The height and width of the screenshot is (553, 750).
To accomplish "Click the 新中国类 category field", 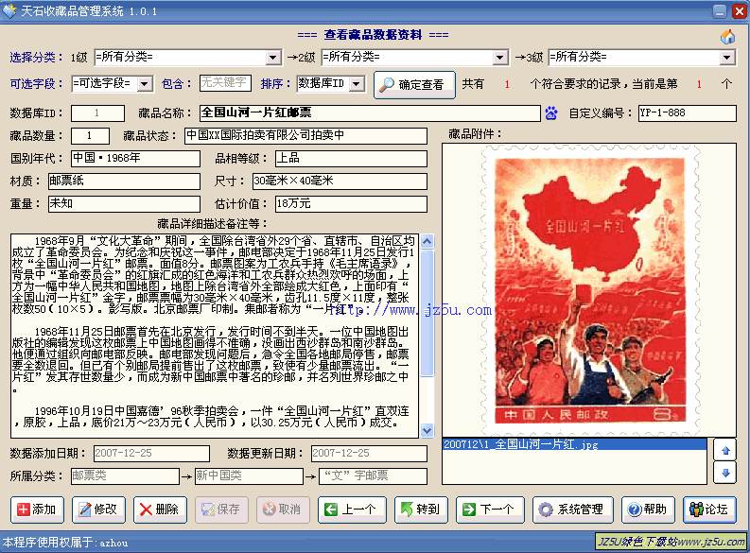I will pos(249,476).
